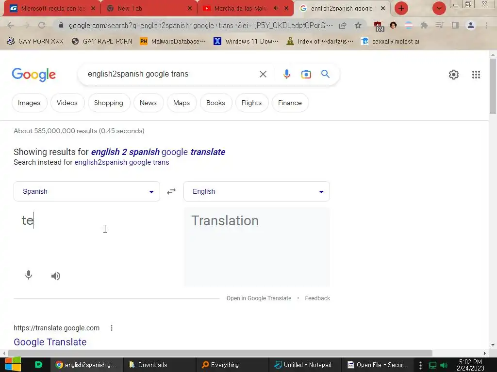Screen dimensions: 497x372
Task: Filter results by Flights
Action: [251, 103]
